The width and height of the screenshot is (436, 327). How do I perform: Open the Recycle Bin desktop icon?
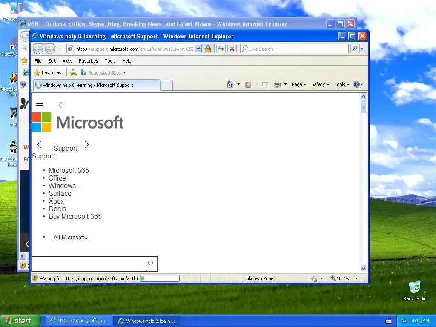[415, 290]
